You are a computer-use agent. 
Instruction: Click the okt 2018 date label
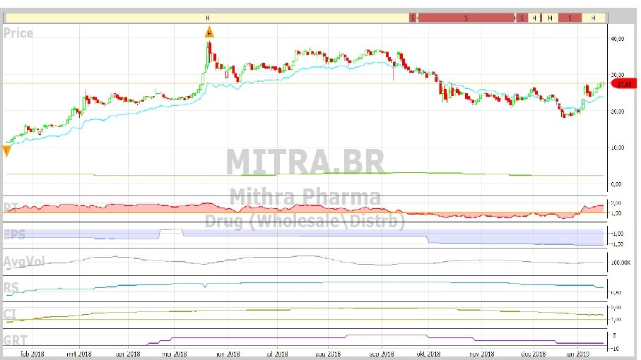(428, 354)
